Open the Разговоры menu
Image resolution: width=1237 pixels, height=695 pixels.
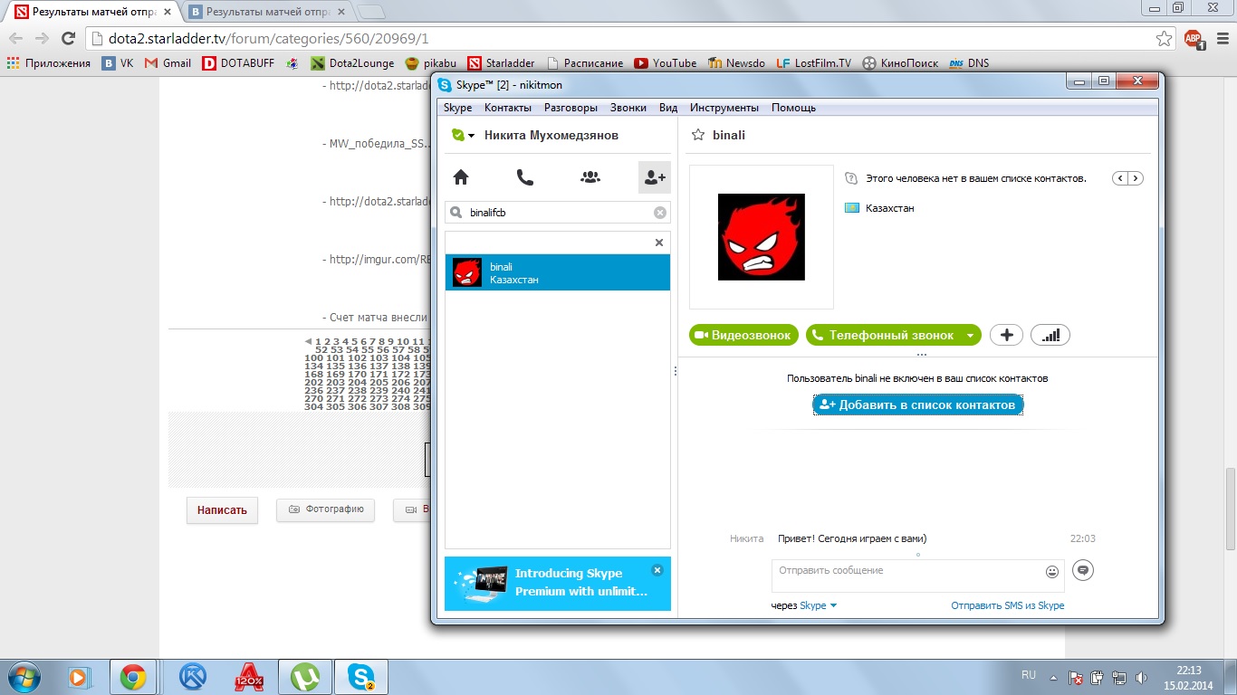pos(571,108)
